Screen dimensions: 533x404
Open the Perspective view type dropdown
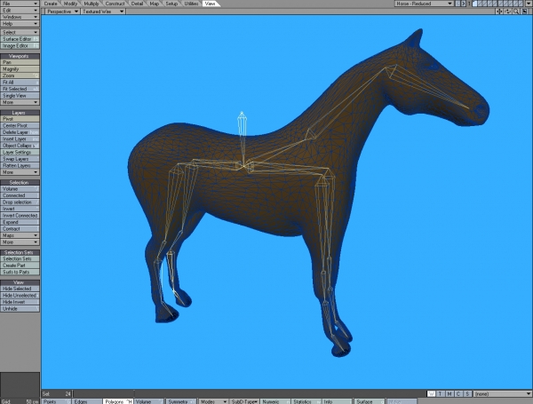62,12
